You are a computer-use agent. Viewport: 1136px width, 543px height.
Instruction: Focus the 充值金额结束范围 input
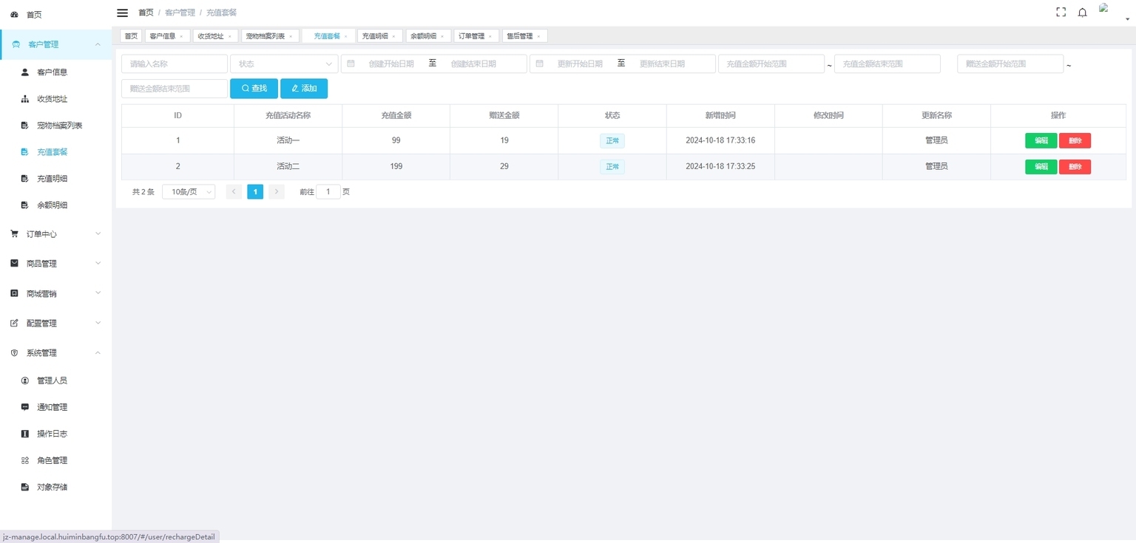887,64
